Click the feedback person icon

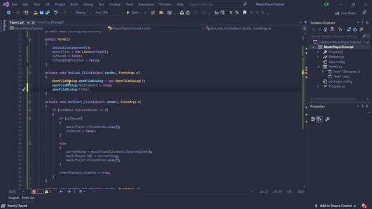[364, 13]
